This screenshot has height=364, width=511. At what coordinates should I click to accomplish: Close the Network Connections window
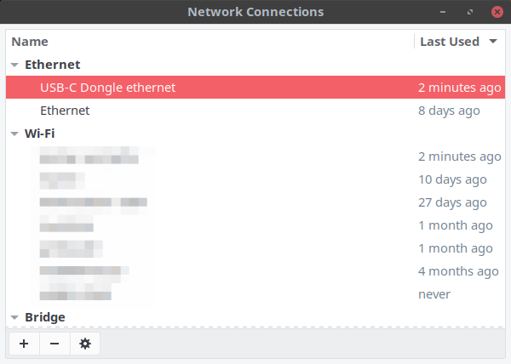pos(497,12)
